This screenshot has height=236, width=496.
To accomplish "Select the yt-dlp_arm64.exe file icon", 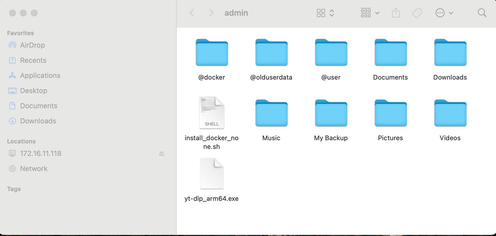I will [212, 173].
